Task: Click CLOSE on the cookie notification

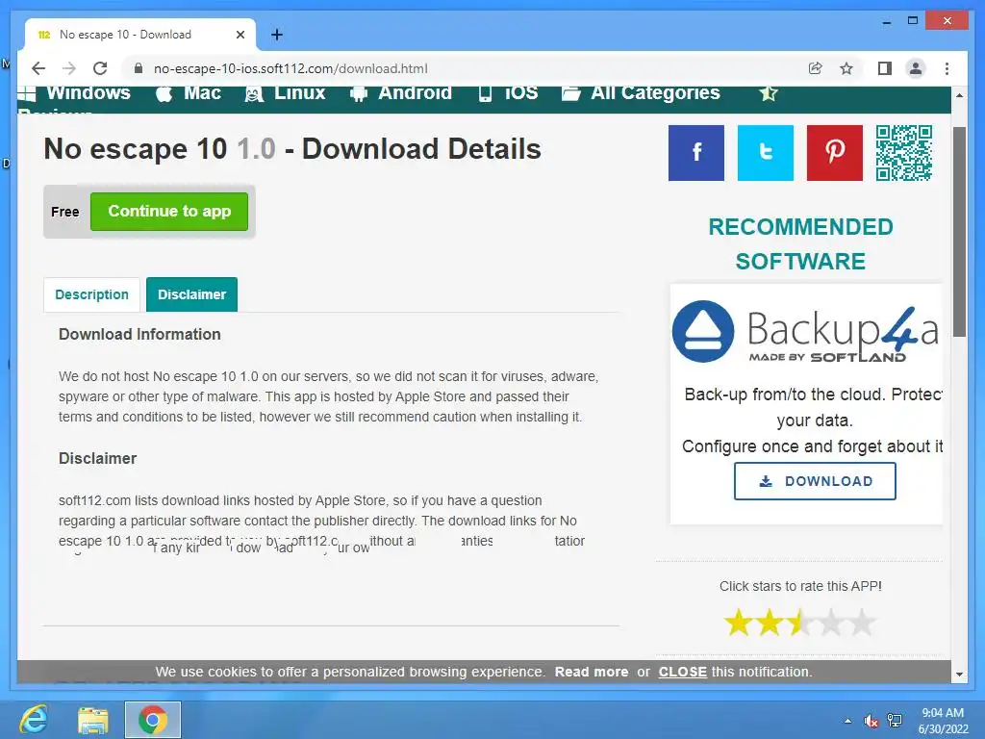Action: click(682, 672)
